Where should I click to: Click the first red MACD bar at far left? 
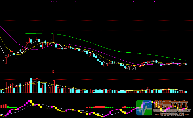[1, 106]
